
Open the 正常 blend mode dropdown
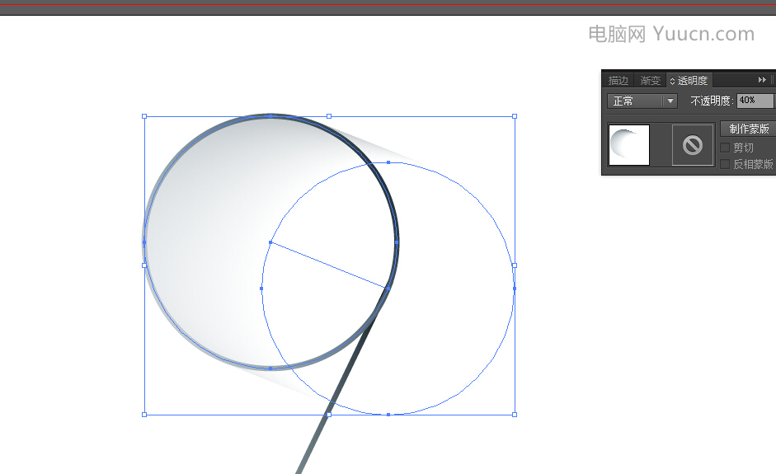(642, 101)
